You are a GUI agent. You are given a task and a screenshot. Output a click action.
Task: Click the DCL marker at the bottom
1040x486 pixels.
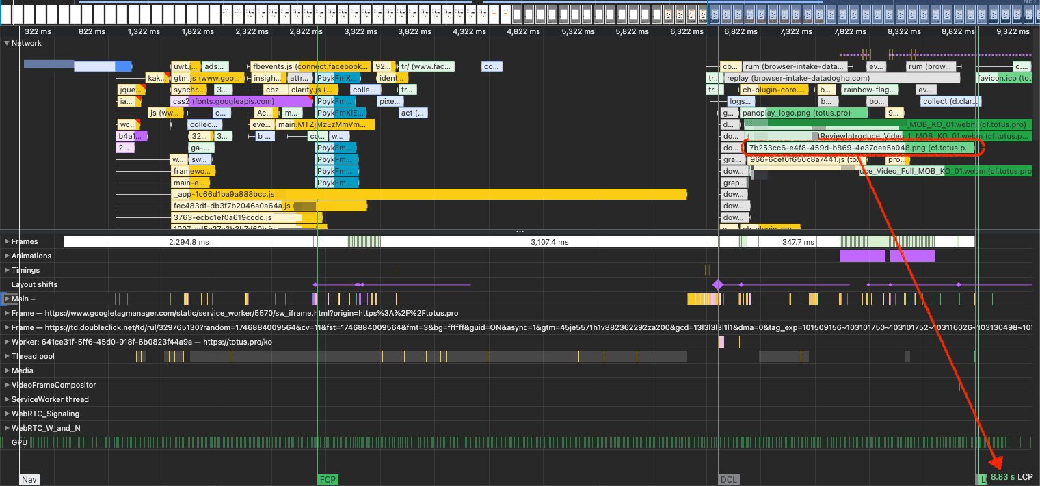coord(728,479)
